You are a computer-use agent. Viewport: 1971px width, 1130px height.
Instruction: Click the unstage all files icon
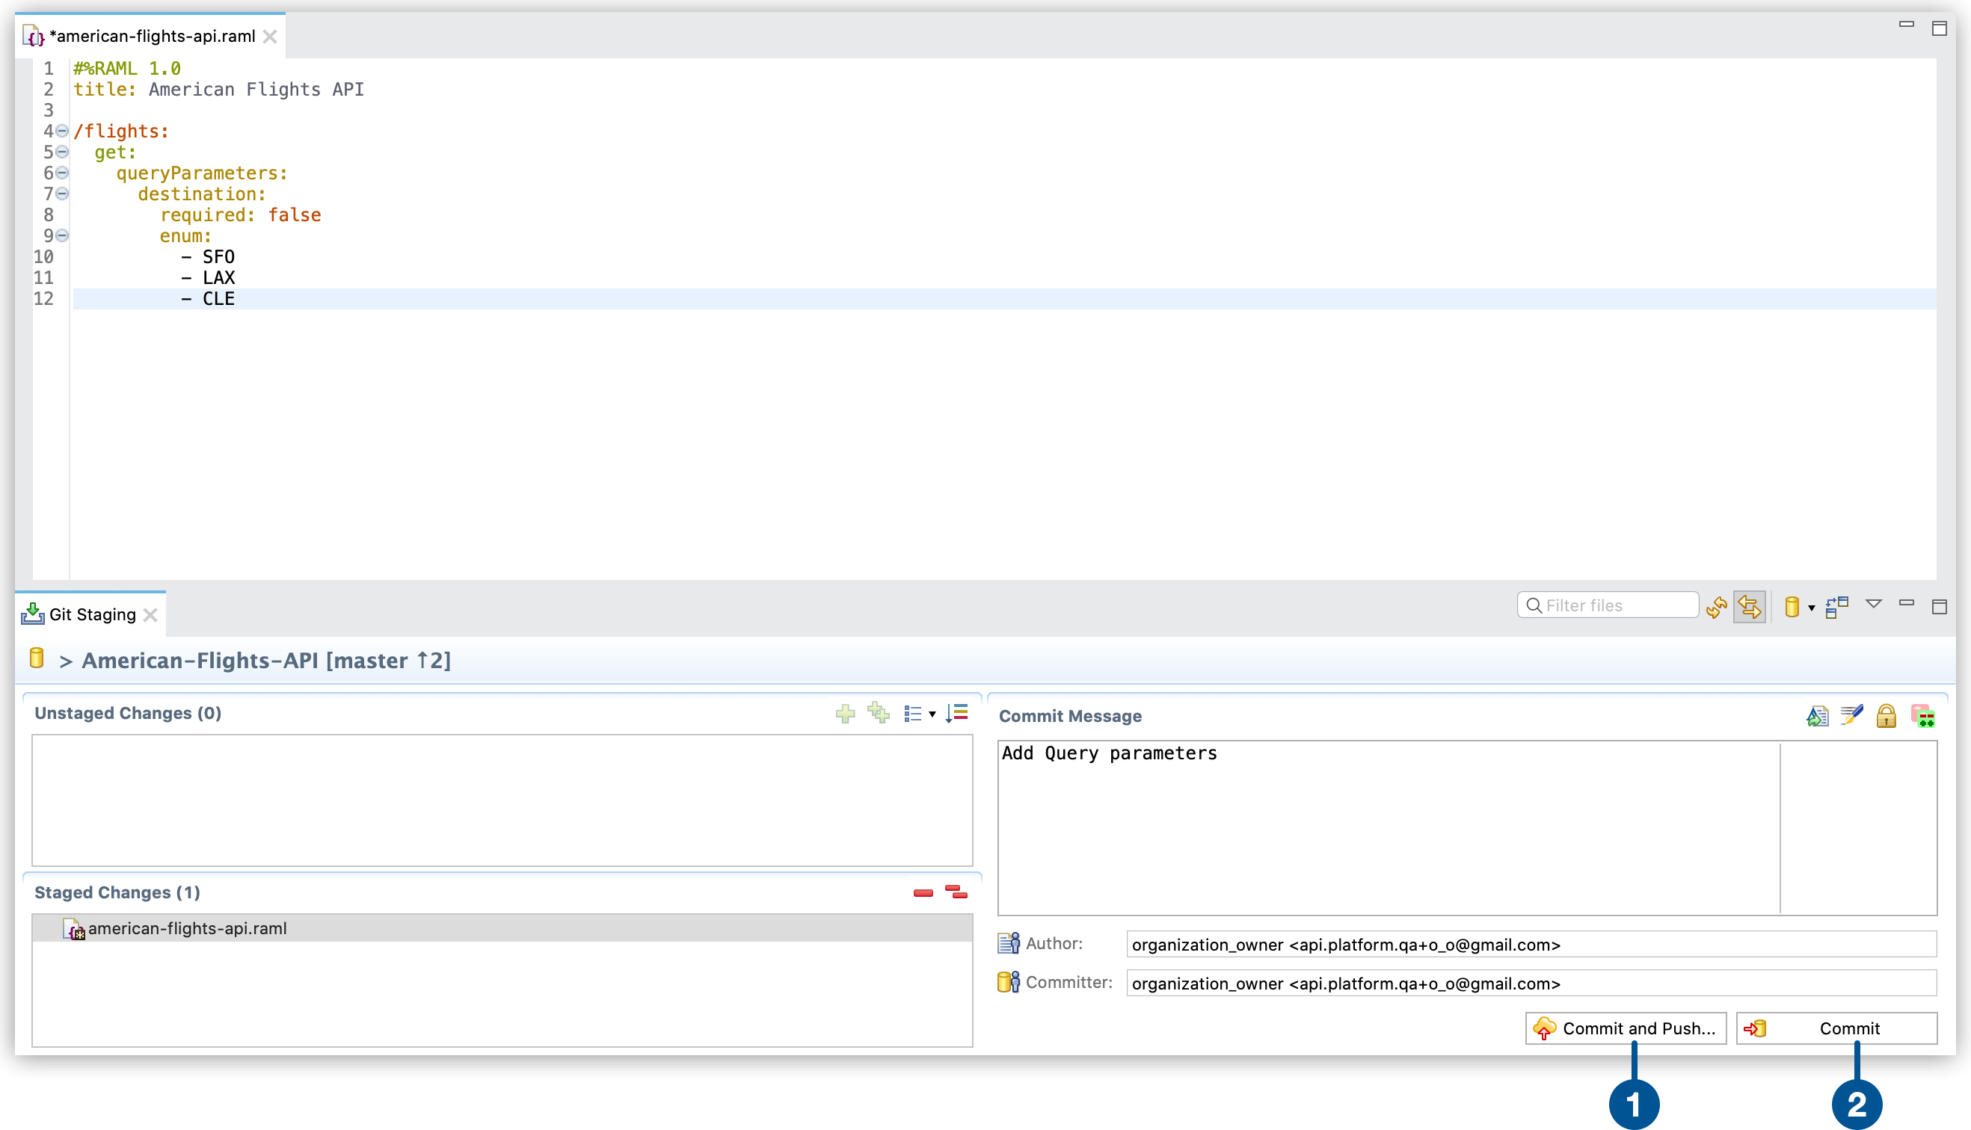(956, 892)
